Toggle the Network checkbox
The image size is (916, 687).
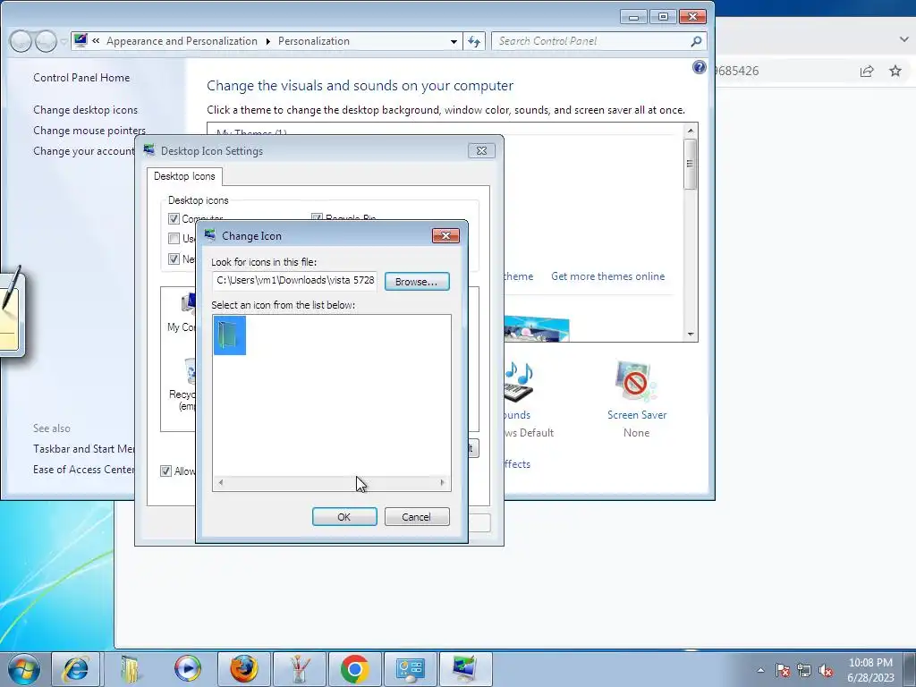click(x=174, y=259)
